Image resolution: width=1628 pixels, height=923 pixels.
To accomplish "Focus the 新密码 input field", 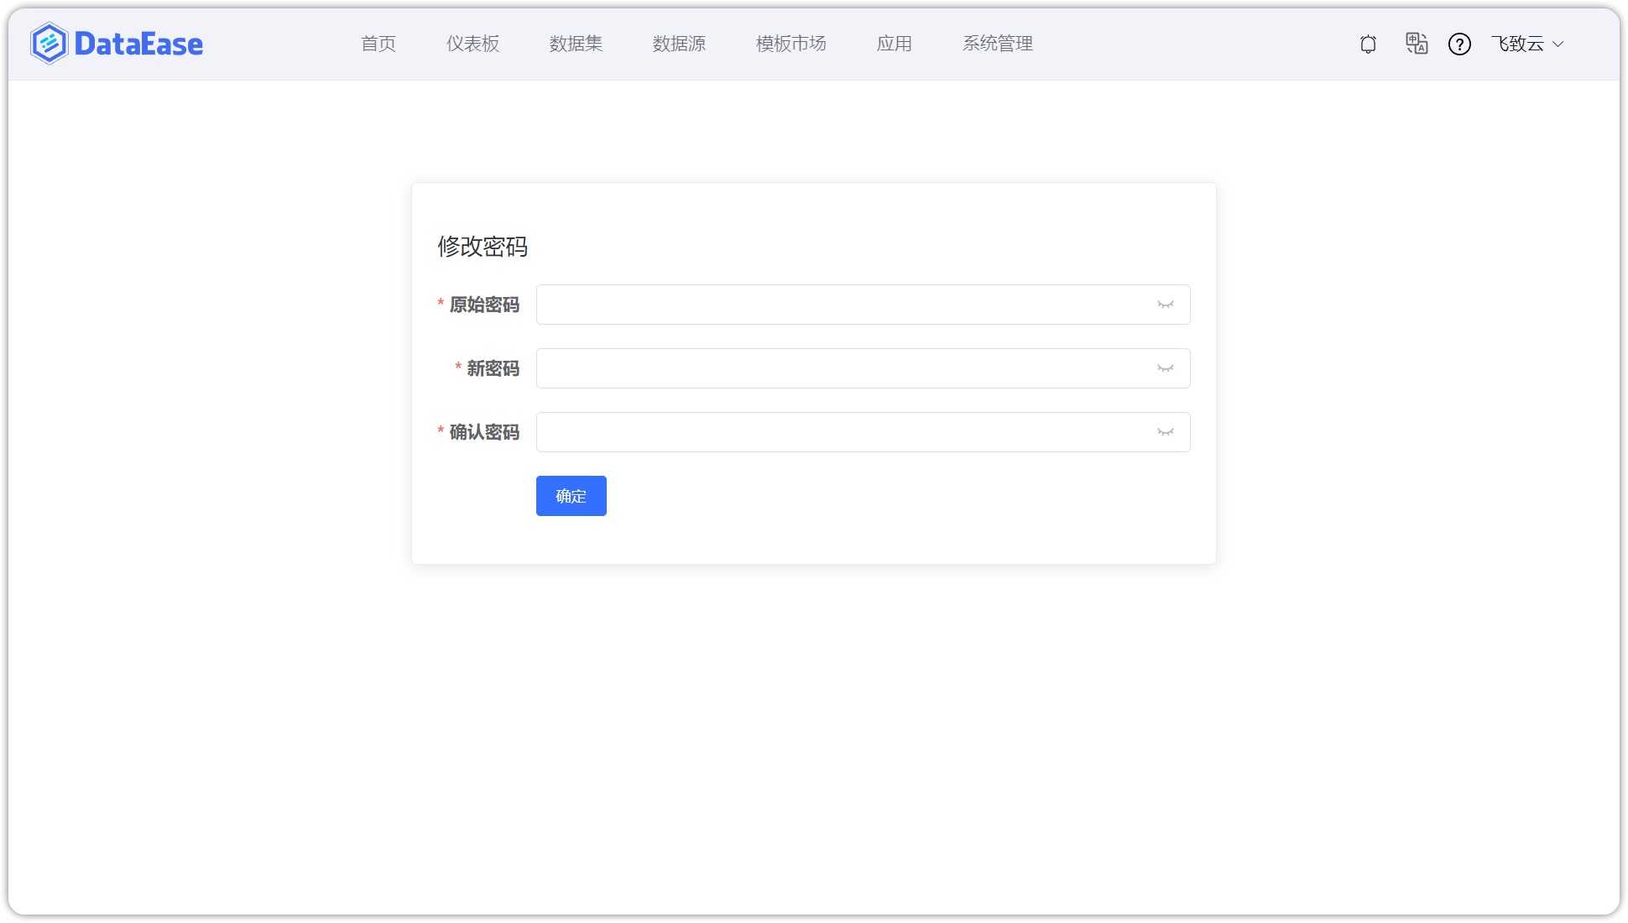I will pos(863,368).
